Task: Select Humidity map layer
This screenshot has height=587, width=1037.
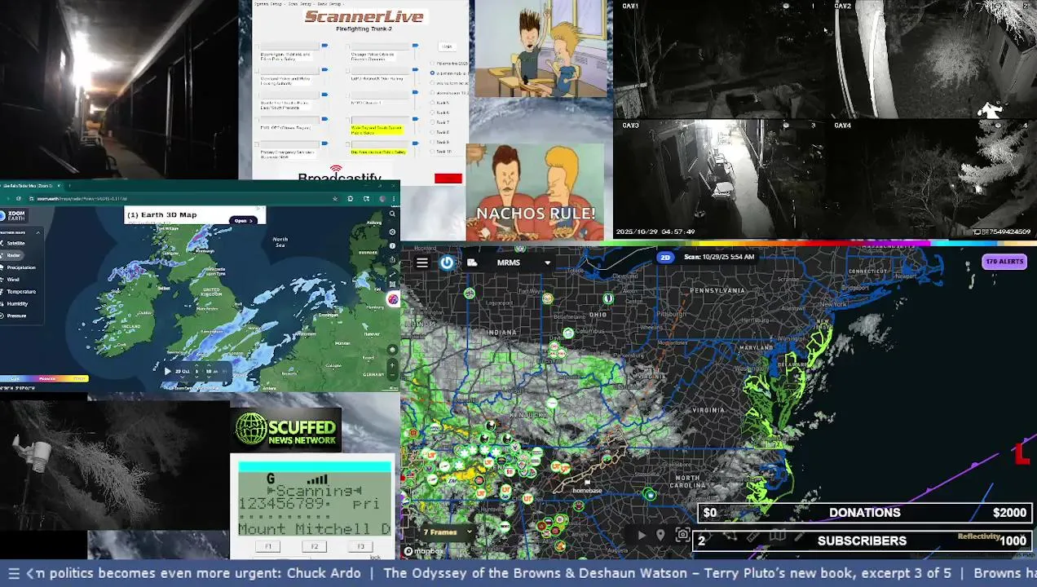Action: click(17, 304)
